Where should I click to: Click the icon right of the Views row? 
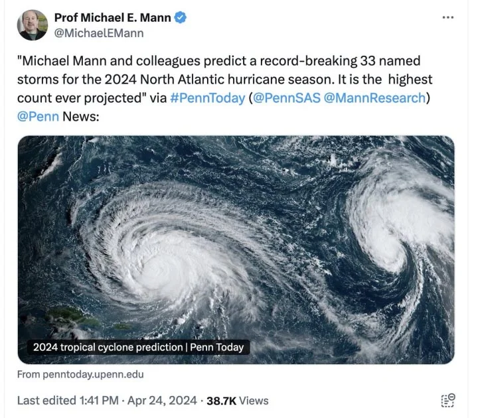click(x=448, y=400)
